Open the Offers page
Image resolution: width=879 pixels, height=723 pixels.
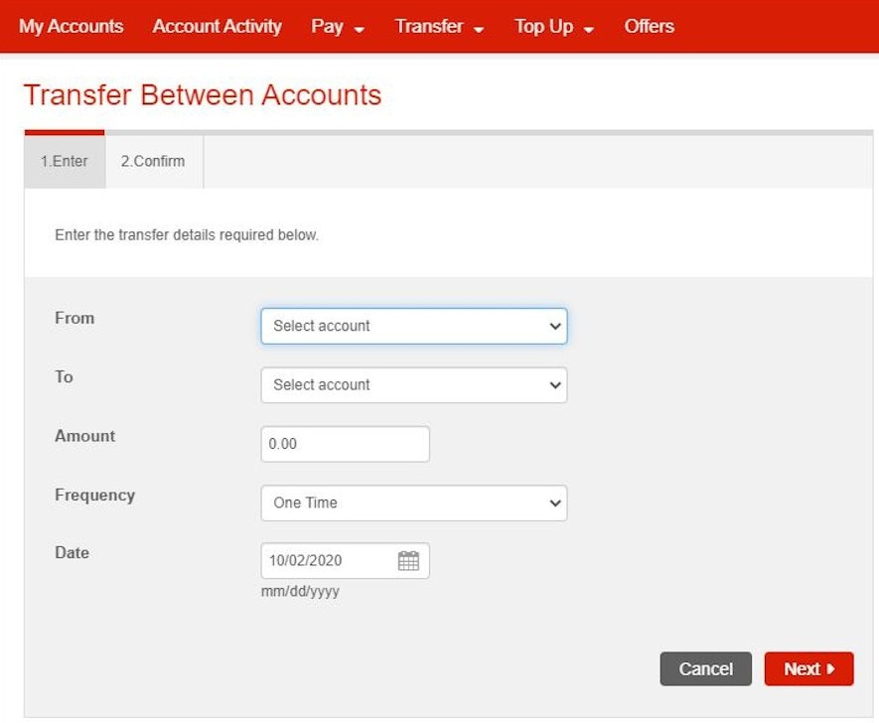point(649,27)
